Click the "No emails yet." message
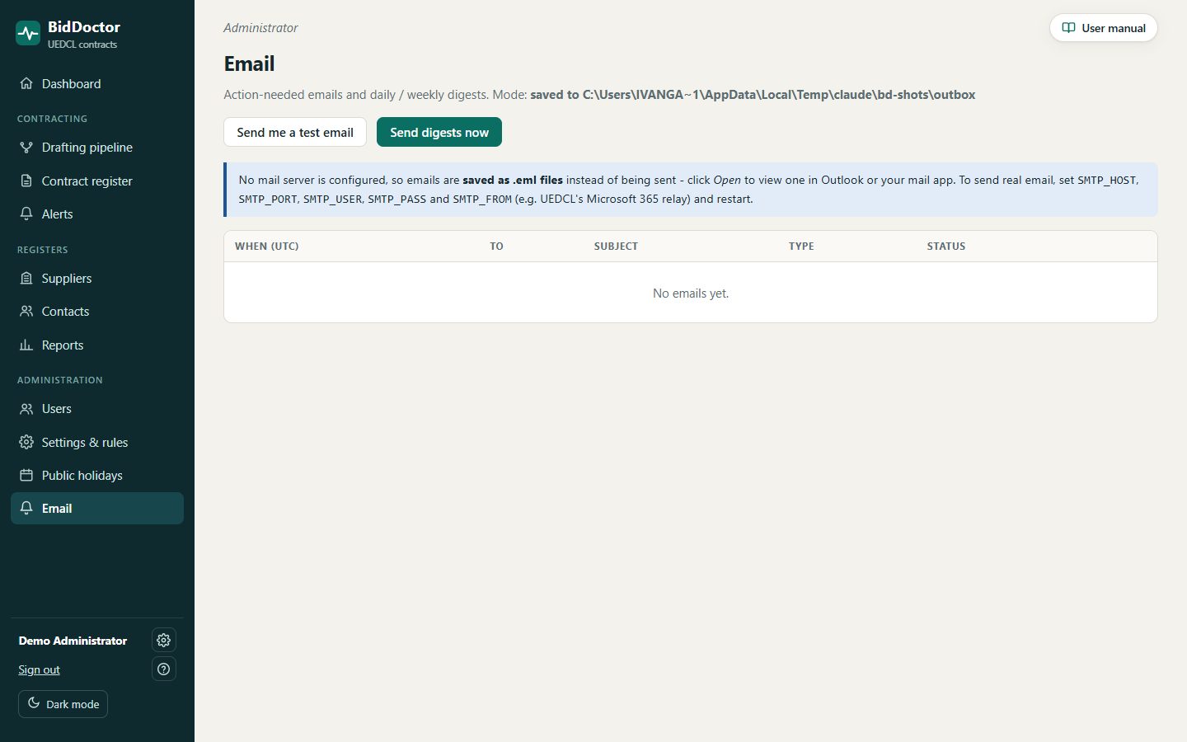 point(691,293)
